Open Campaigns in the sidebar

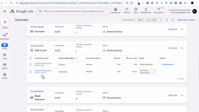click(5, 37)
